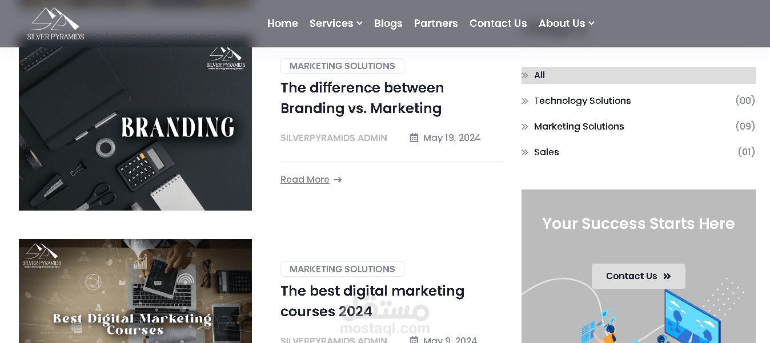Click the Branding article thumbnail image
Image resolution: width=770 pixels, height=343 pixels.
135,128
